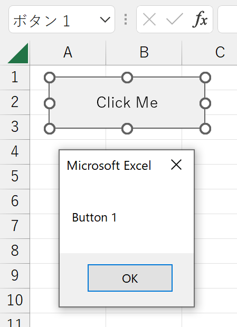Click the Click Me form button
237x327 pixels.
[127, 103]
